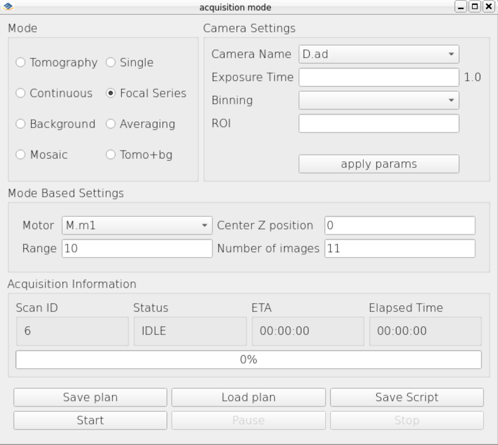Click the Exposure Time input field

379,77
